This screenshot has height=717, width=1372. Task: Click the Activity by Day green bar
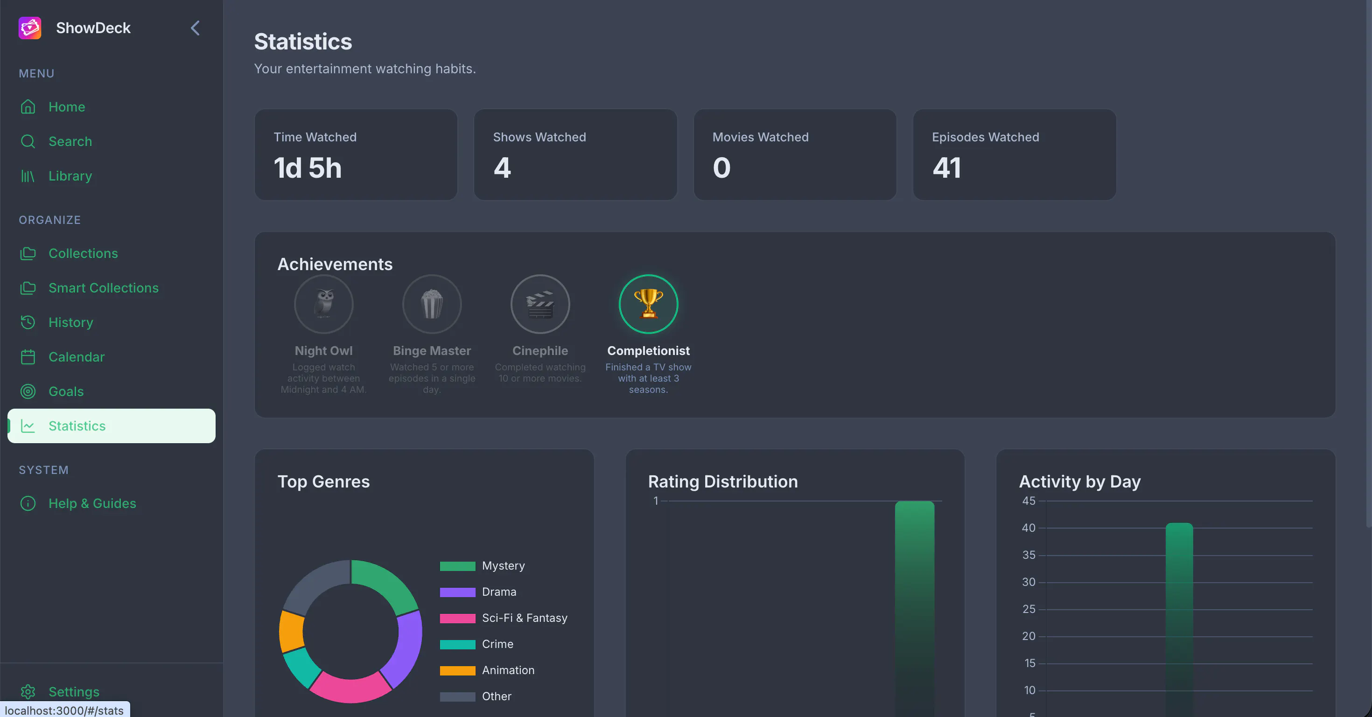[x=1179, y=620]
